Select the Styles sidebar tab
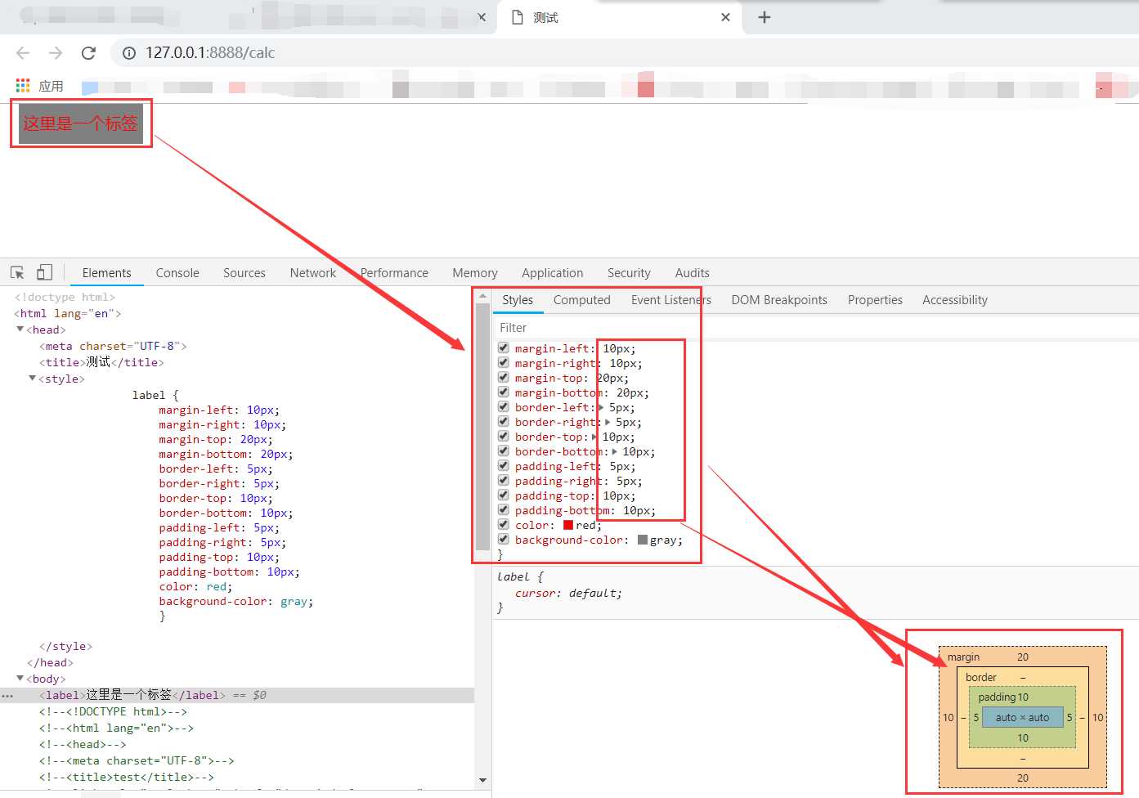 coord(518,300)
